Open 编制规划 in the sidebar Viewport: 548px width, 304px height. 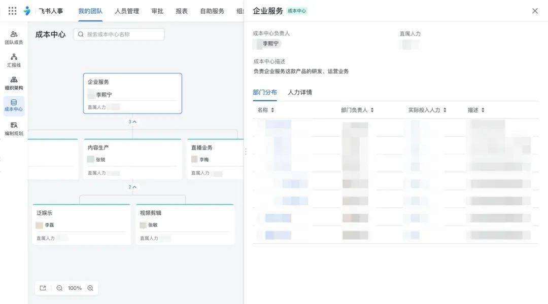pos(14,129)
